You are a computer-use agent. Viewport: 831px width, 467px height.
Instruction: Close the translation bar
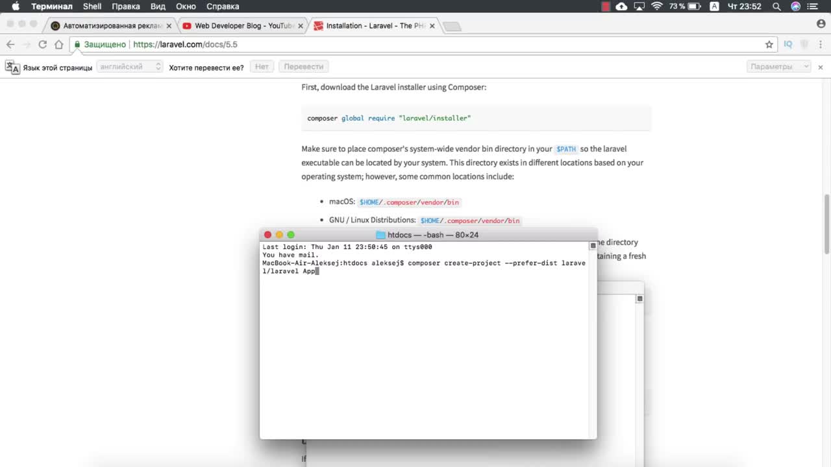pos(821,67)
